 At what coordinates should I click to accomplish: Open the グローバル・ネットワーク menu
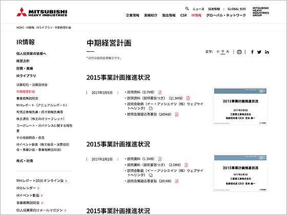[226, 15]
